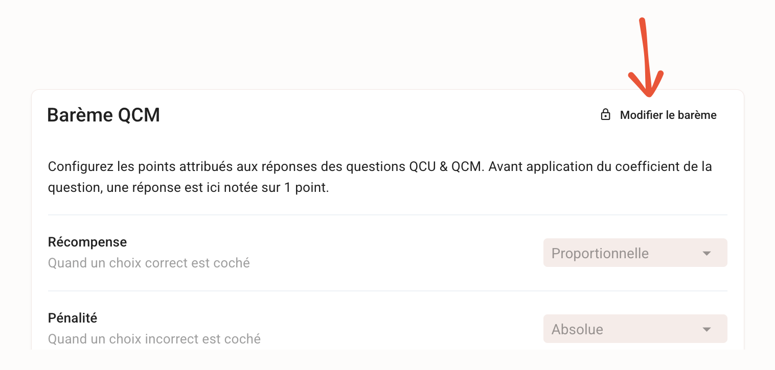Click the word Avant in the description

tap(504, 167)
